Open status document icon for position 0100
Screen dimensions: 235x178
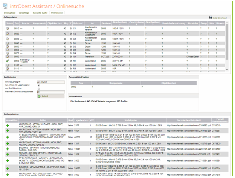point(8,65)
